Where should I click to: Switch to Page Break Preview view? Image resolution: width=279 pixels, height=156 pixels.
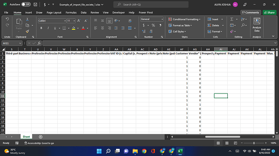(x=235, y=143)
